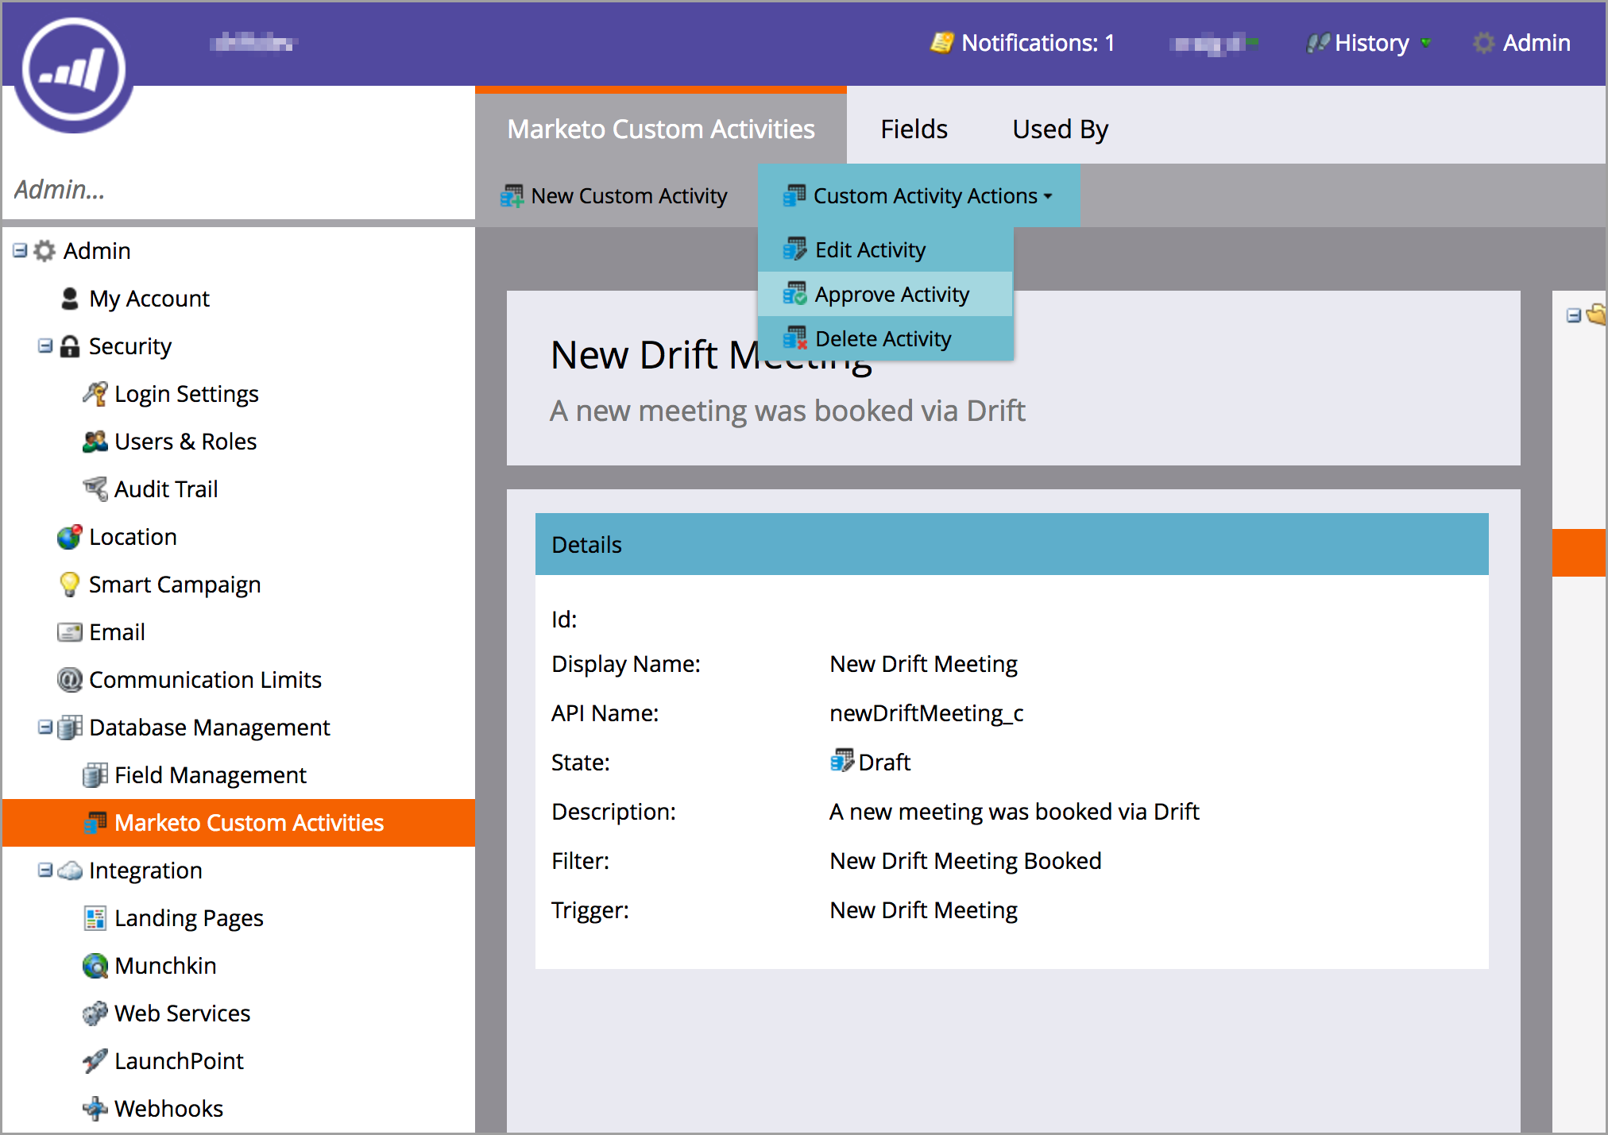Click the History link text

pyautogui.click(x=1372, y=43)
